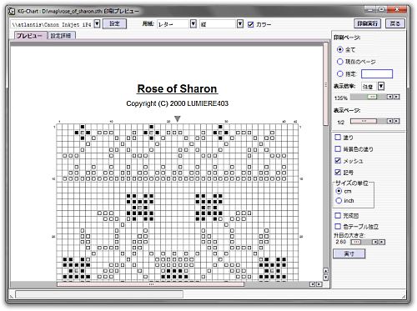The width and height of the screenshot is (417, 311).
Task: Click zoom slider right arrow beside 135%
Action: pos(397,97)
